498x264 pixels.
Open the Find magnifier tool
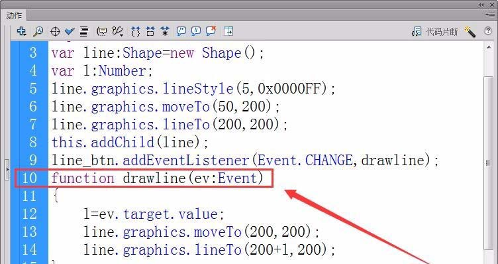tap(38, 31)
